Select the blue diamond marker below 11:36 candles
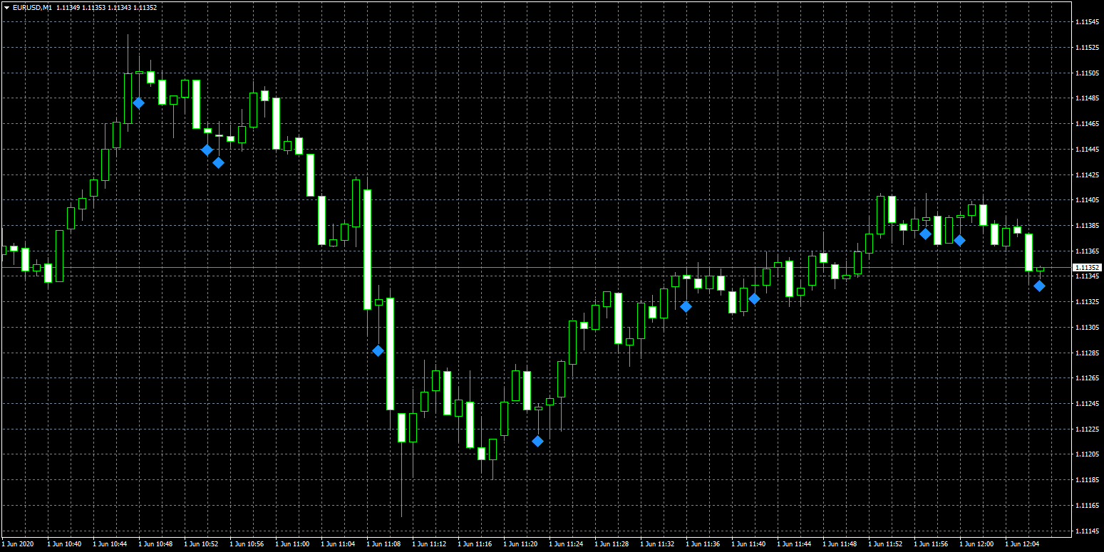Screen dimensions: 1104x552 pos(686,307)
